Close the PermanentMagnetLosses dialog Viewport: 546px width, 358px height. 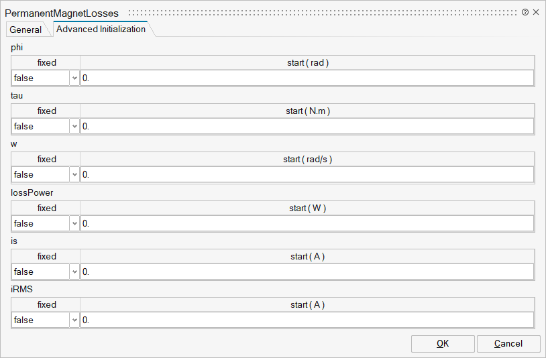click(x=536, y=13)
